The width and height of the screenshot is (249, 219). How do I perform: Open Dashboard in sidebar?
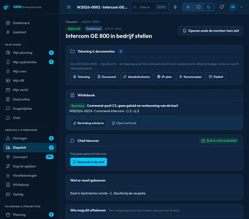29,23
